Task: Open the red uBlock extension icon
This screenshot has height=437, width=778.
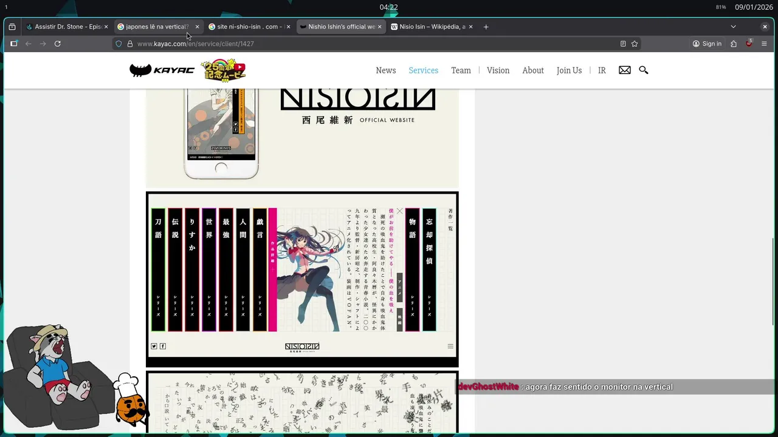Action: 749,43
